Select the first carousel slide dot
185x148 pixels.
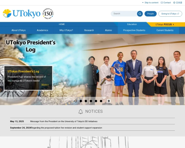coord(76,101)
